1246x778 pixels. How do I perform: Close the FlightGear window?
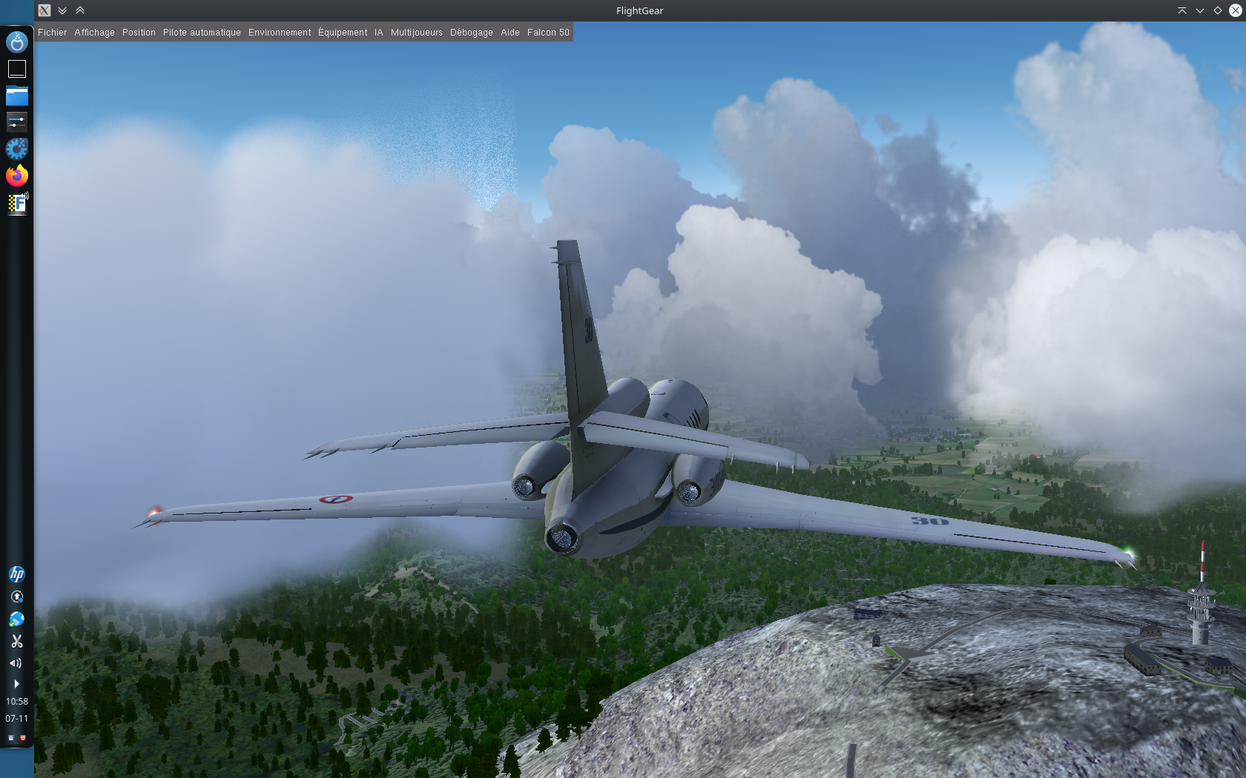[x=1236, y=10]
